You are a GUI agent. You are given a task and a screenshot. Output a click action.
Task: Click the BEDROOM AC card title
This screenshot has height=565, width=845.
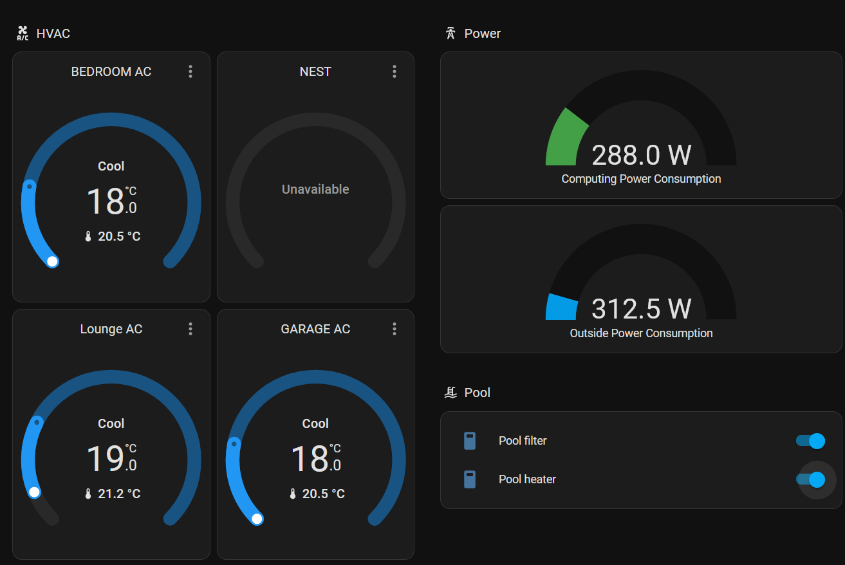click(111, 71)
